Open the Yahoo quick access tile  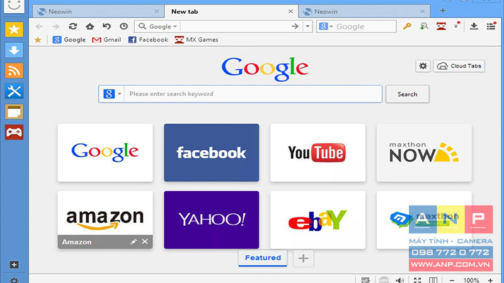tap(211, 219)
